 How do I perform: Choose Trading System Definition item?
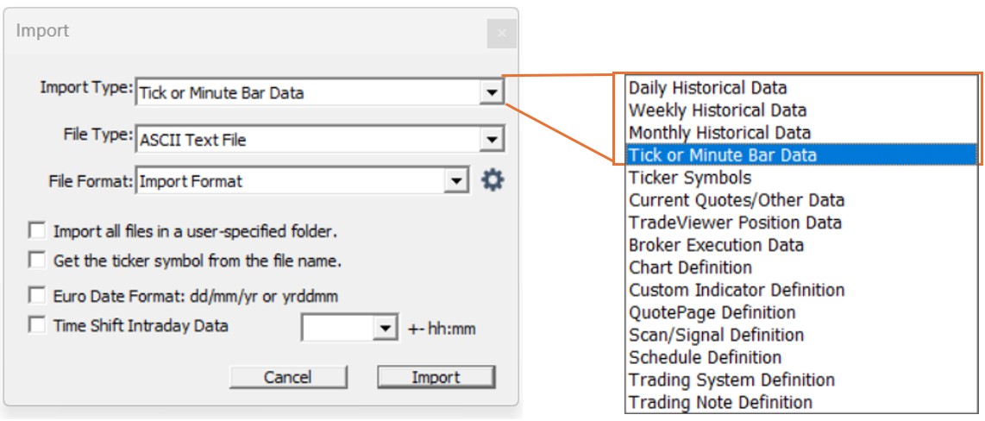pyautogui.click(x=731, y=380)
